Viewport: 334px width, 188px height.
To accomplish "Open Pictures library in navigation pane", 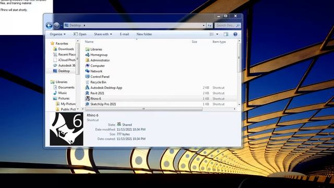I will (x=64, y=99).
